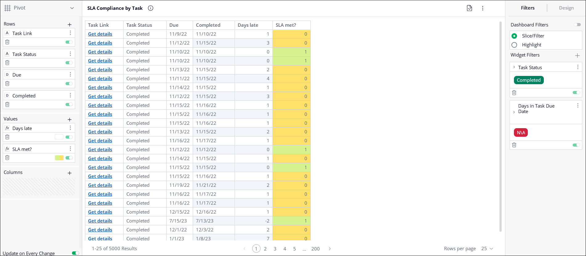Image resolution: width=586 pixels, height=256 pixels.
Task: Toggle the Task Status widget filter
Action: point(576,93)
